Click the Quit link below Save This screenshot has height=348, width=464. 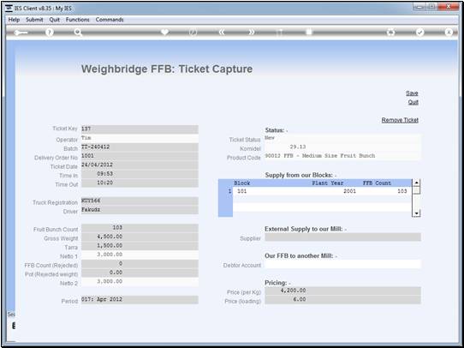coord(413,102)
